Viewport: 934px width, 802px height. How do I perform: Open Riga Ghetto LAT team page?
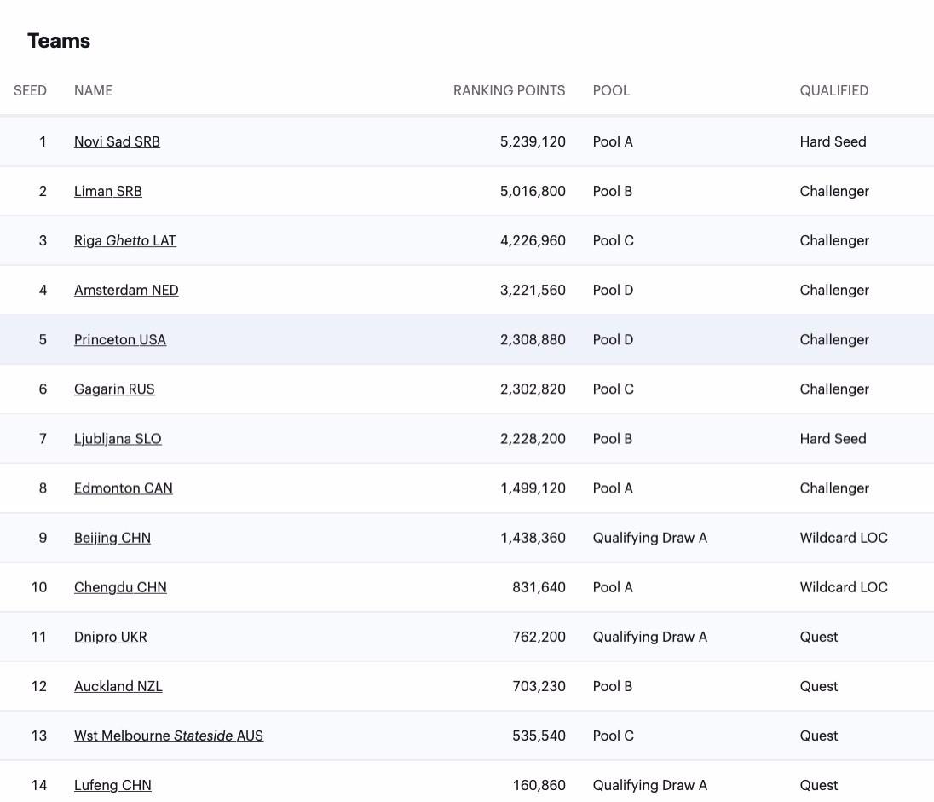point(124,240)
